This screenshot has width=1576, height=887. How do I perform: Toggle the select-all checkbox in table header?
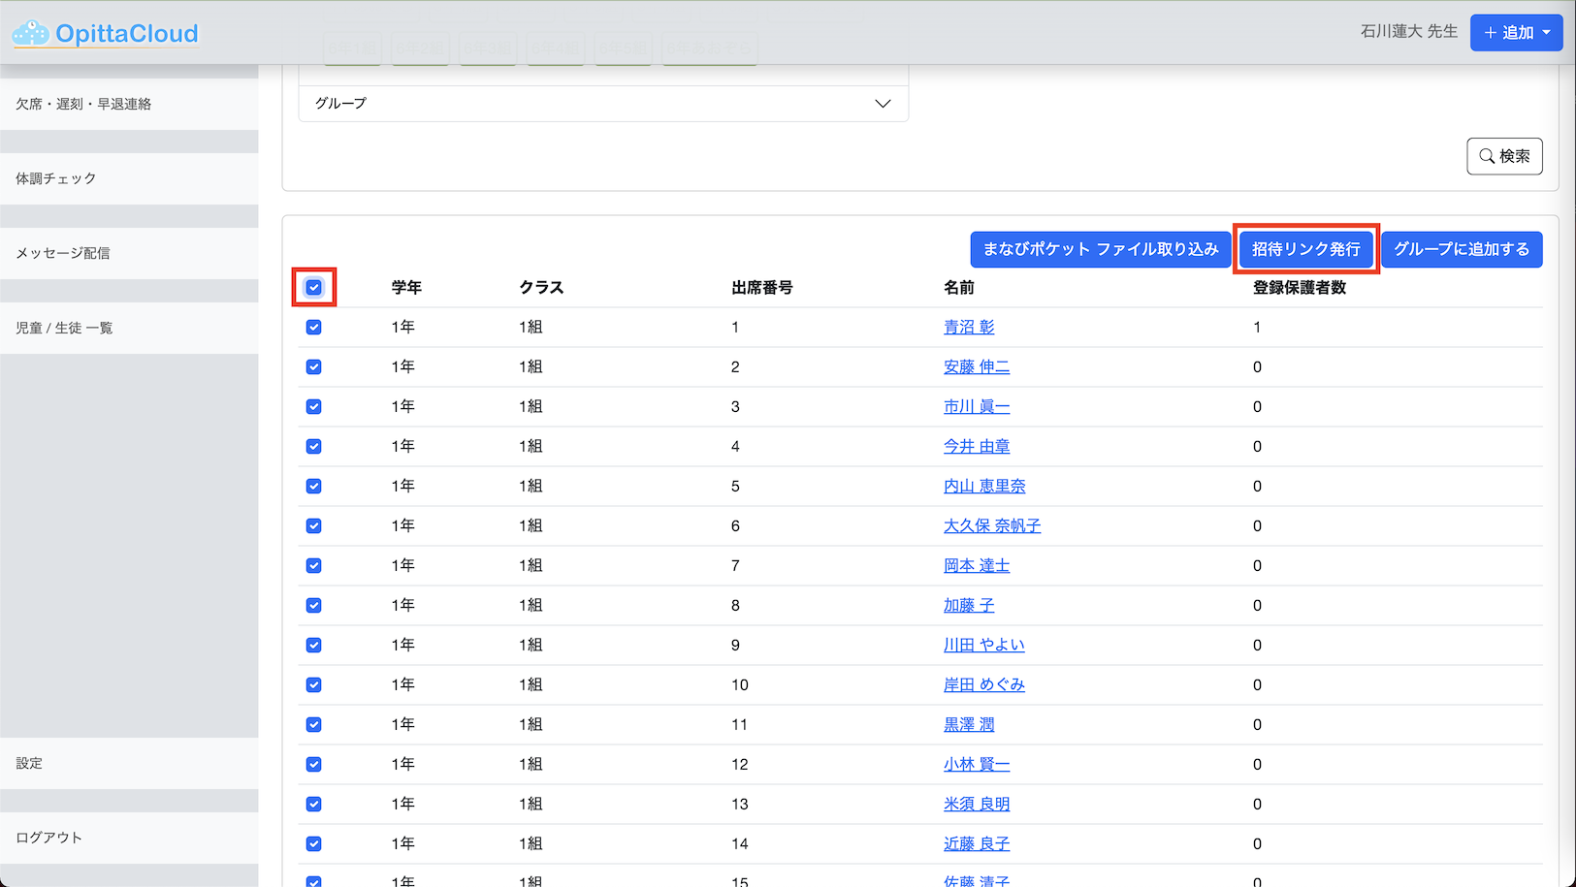pyautogui.click(x=314, y=287)
